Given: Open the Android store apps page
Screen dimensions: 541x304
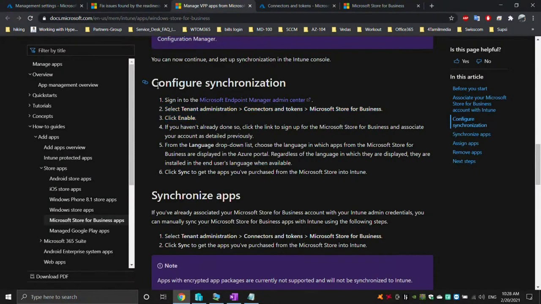Looking at the screenshot, I should tap(70, 179).
